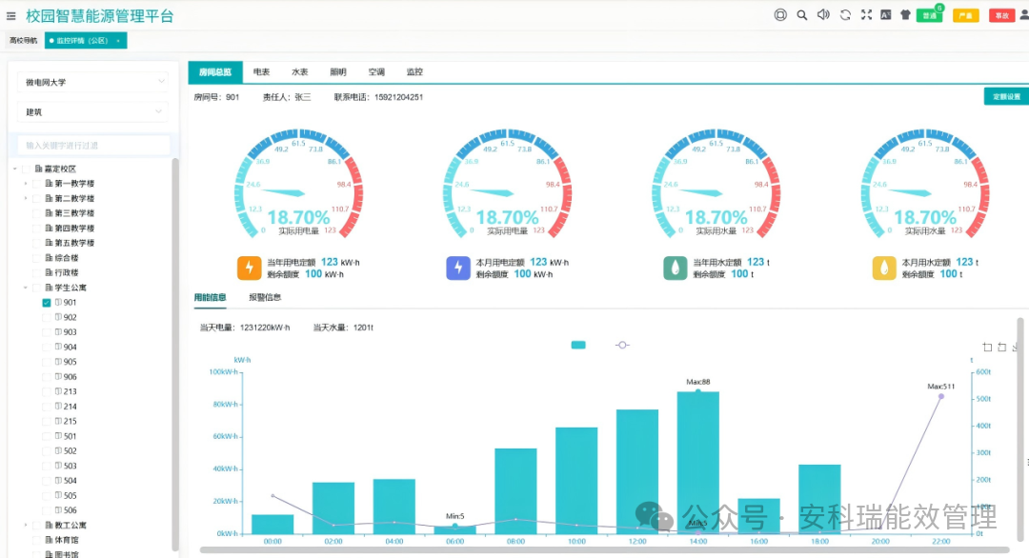The height and width of the screenshot is (558, 1029).
Task: Enter fullscreen with the expand icon
Action: tap(866, 15)
